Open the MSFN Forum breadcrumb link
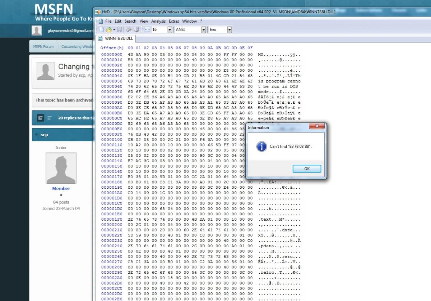Screen dimensions: 431x301 click(43, 47)
